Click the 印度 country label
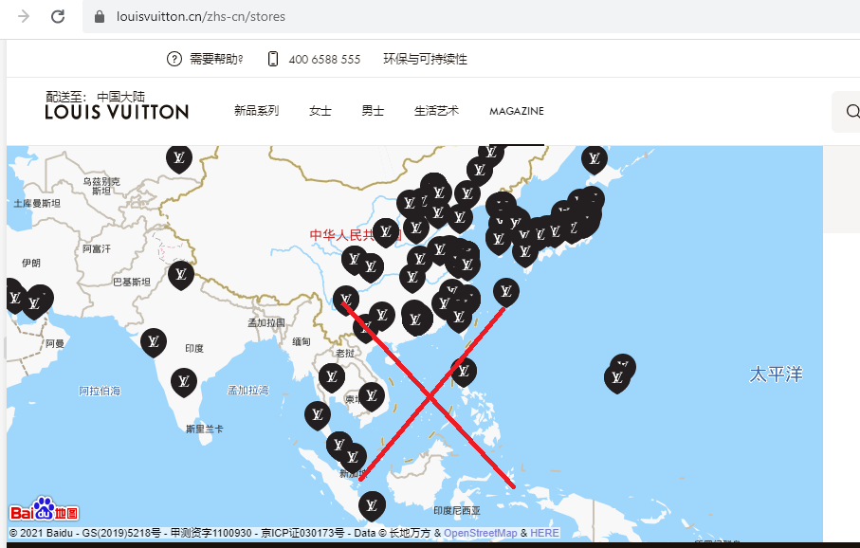Viewport: 860px width, 548px height. coord(194,348)
